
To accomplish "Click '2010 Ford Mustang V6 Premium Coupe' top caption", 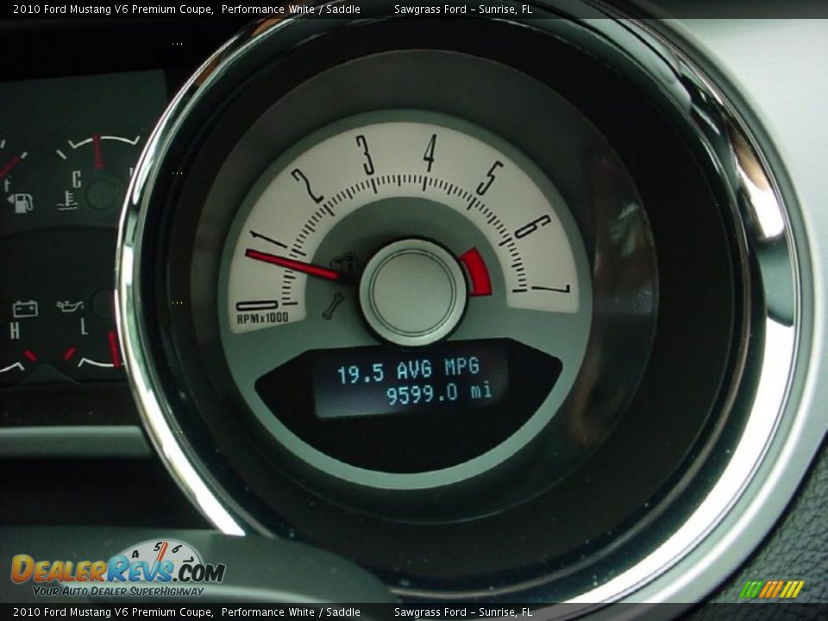I will [x=112, y=9].
